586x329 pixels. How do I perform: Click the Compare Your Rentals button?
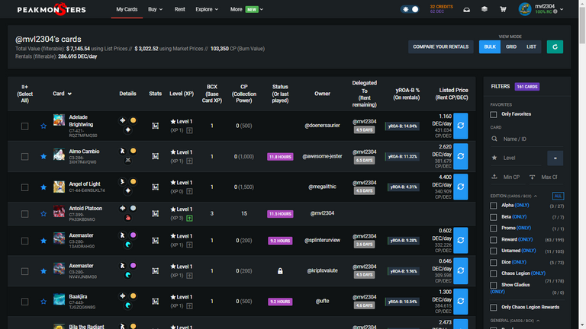441,46
